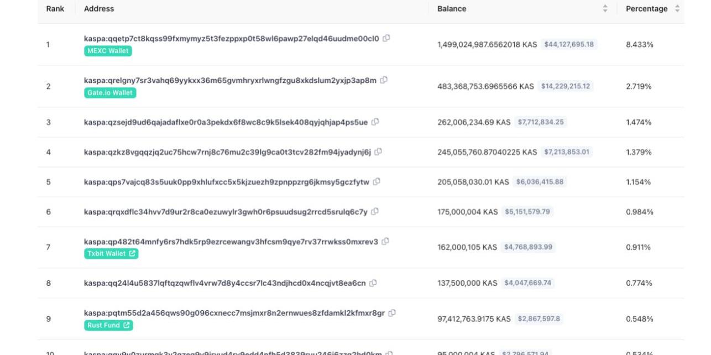Open the Rust Fund external link tag
The height and width of the screenshot is (355, 711).
pos(108,326)
